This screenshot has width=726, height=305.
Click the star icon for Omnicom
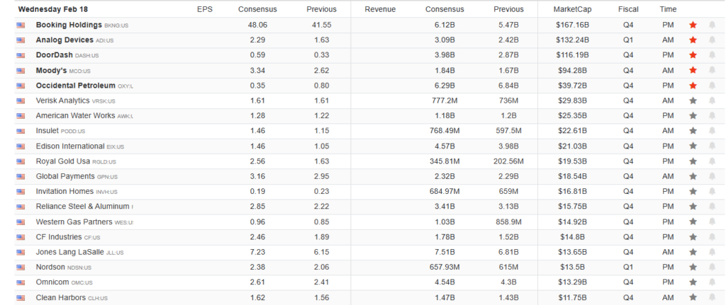click(x=693, y=282)
